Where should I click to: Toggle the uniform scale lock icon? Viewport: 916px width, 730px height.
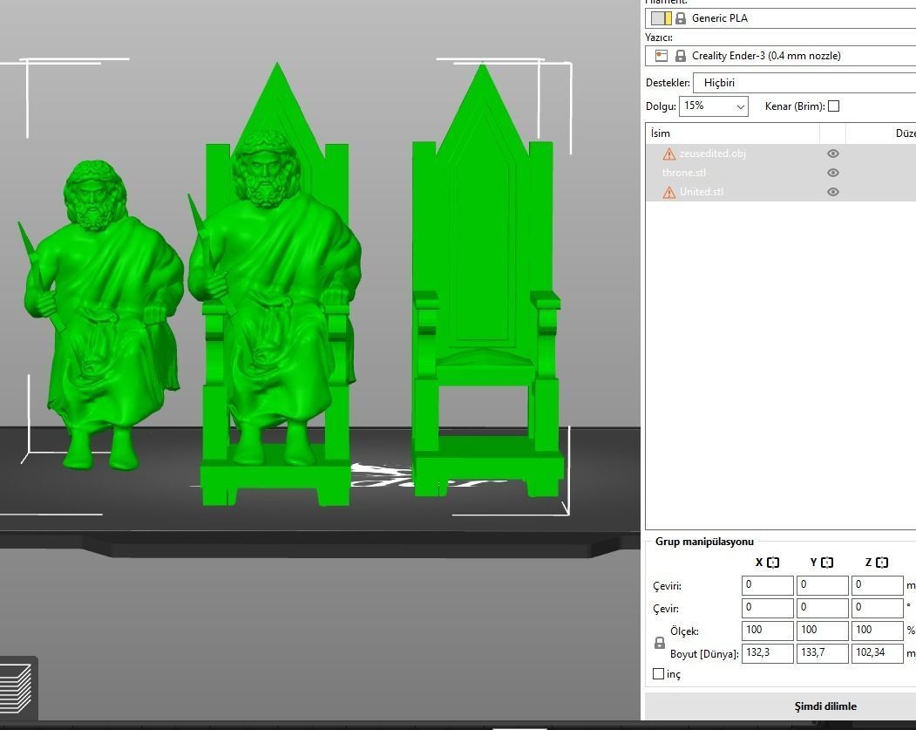click(x=660, y=643)
